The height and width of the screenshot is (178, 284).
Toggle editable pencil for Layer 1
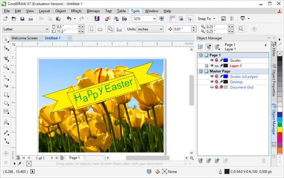coord(221,66)
